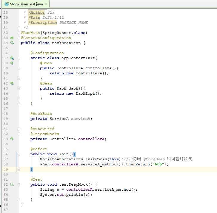Image resolution: width=217 pixels, height=213 pixels.
Task: Click line number 35 in the gutter
Action: click(x=6, y=48)
